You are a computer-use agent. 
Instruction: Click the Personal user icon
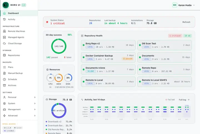(4, 97)
